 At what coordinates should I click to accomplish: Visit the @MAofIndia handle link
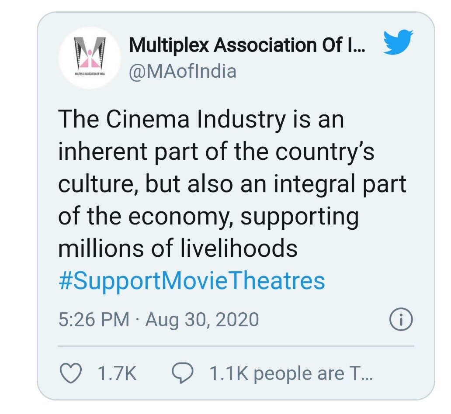pyautogui.click(x=183, y=71)
